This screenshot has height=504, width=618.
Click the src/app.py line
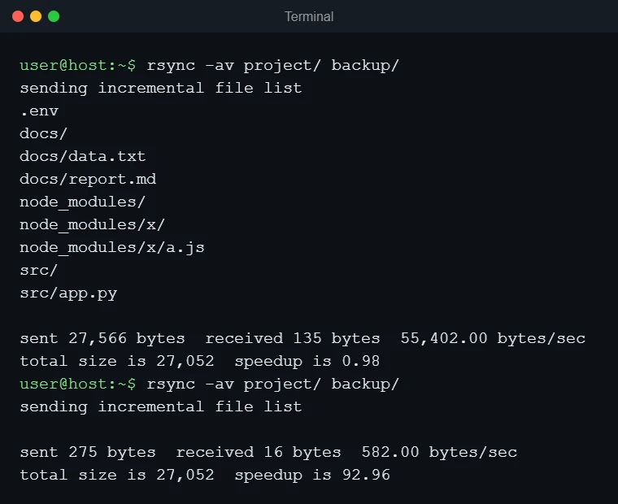(x=68, y=293)
